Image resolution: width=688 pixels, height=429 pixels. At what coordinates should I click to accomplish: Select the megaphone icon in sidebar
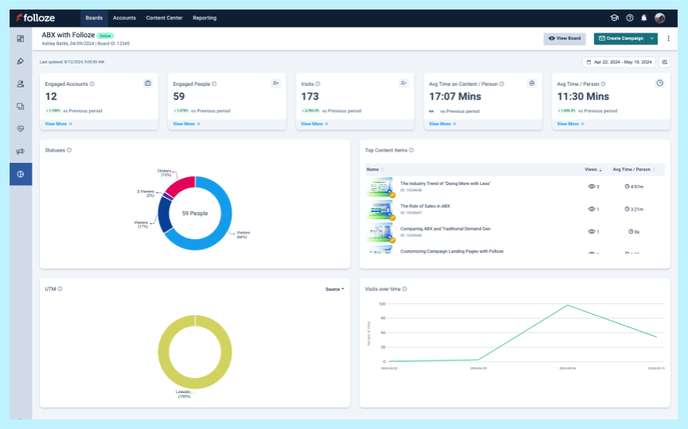pyautogui.click(x=20, y=151)
